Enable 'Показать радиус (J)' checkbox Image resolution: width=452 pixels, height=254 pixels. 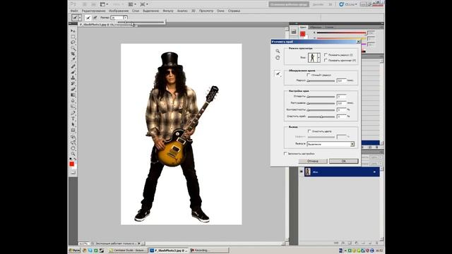[326, 55]
